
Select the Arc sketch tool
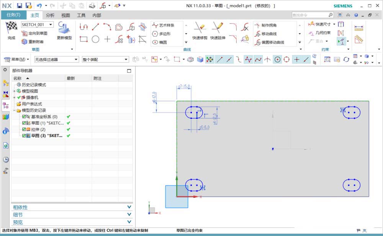point(107,27)
